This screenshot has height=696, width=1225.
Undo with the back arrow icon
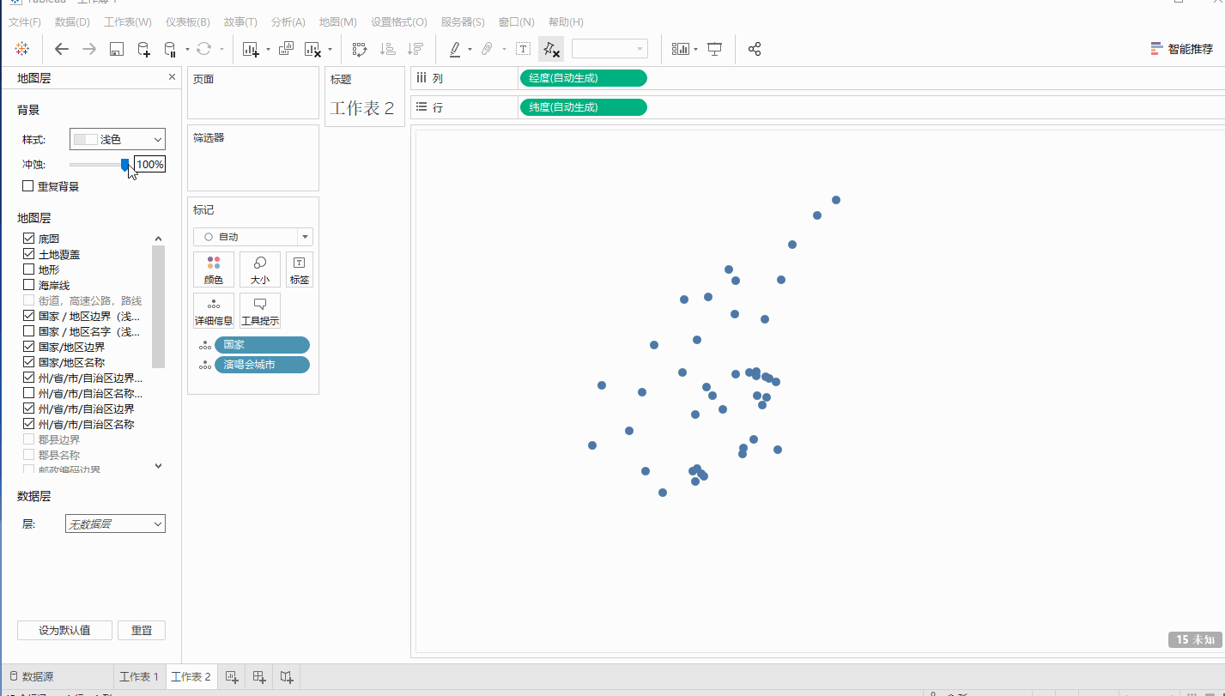(62, 49)
